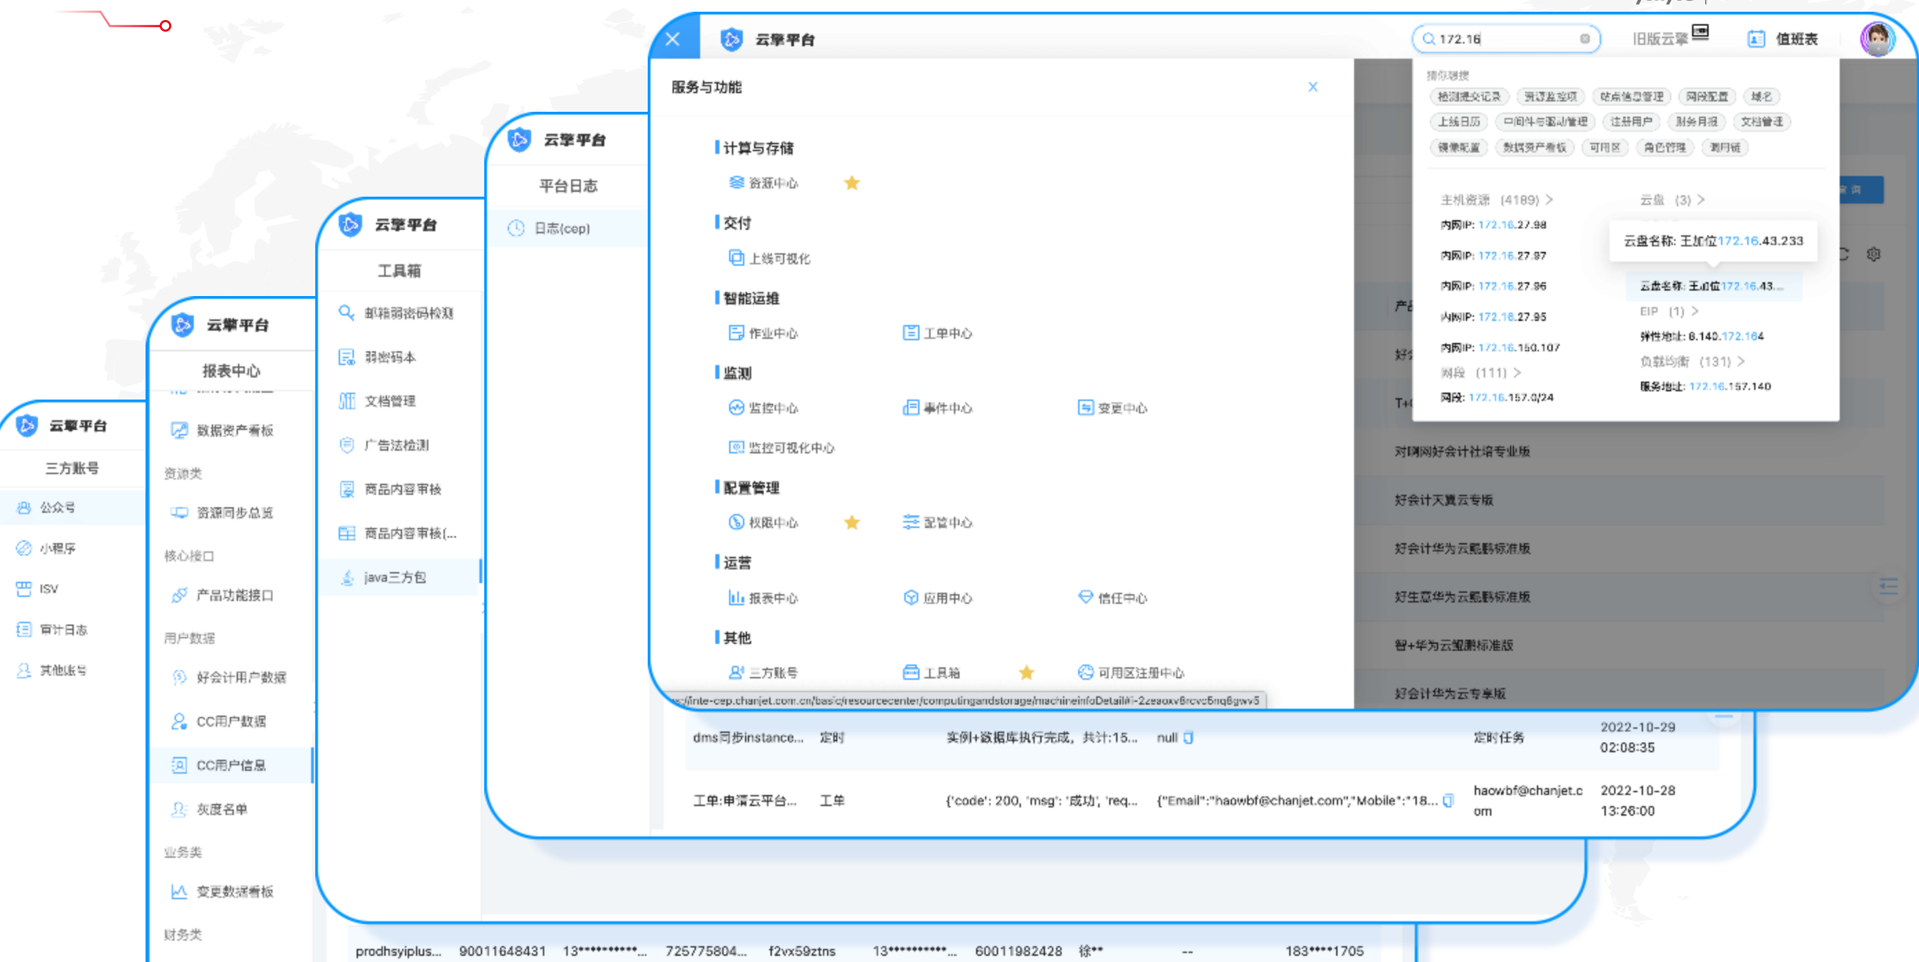Open the user avatar menu

(1878, 39)
